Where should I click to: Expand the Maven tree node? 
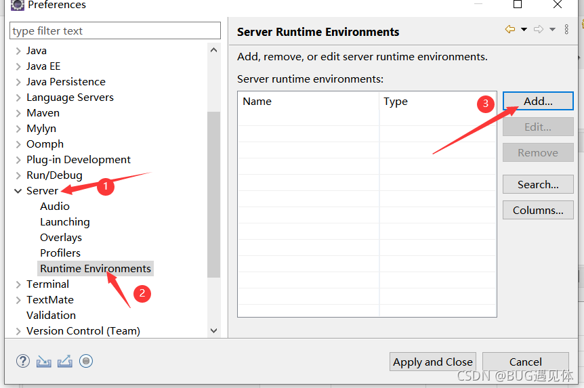18,113
